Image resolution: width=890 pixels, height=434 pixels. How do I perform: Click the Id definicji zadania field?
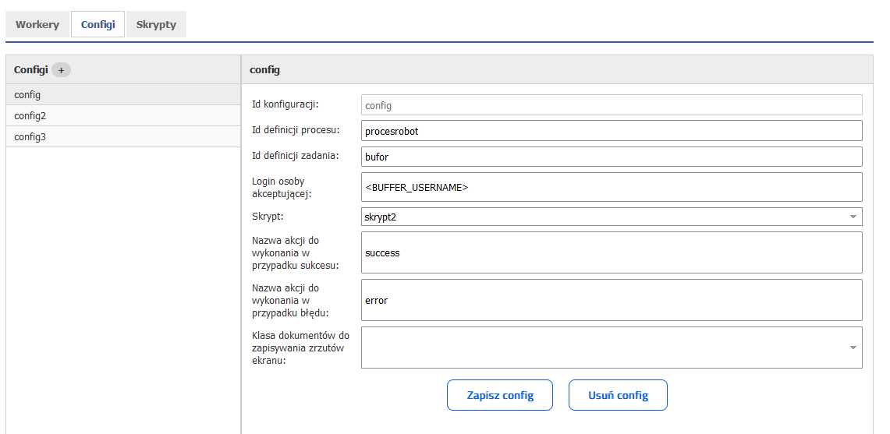click(612, 157)
